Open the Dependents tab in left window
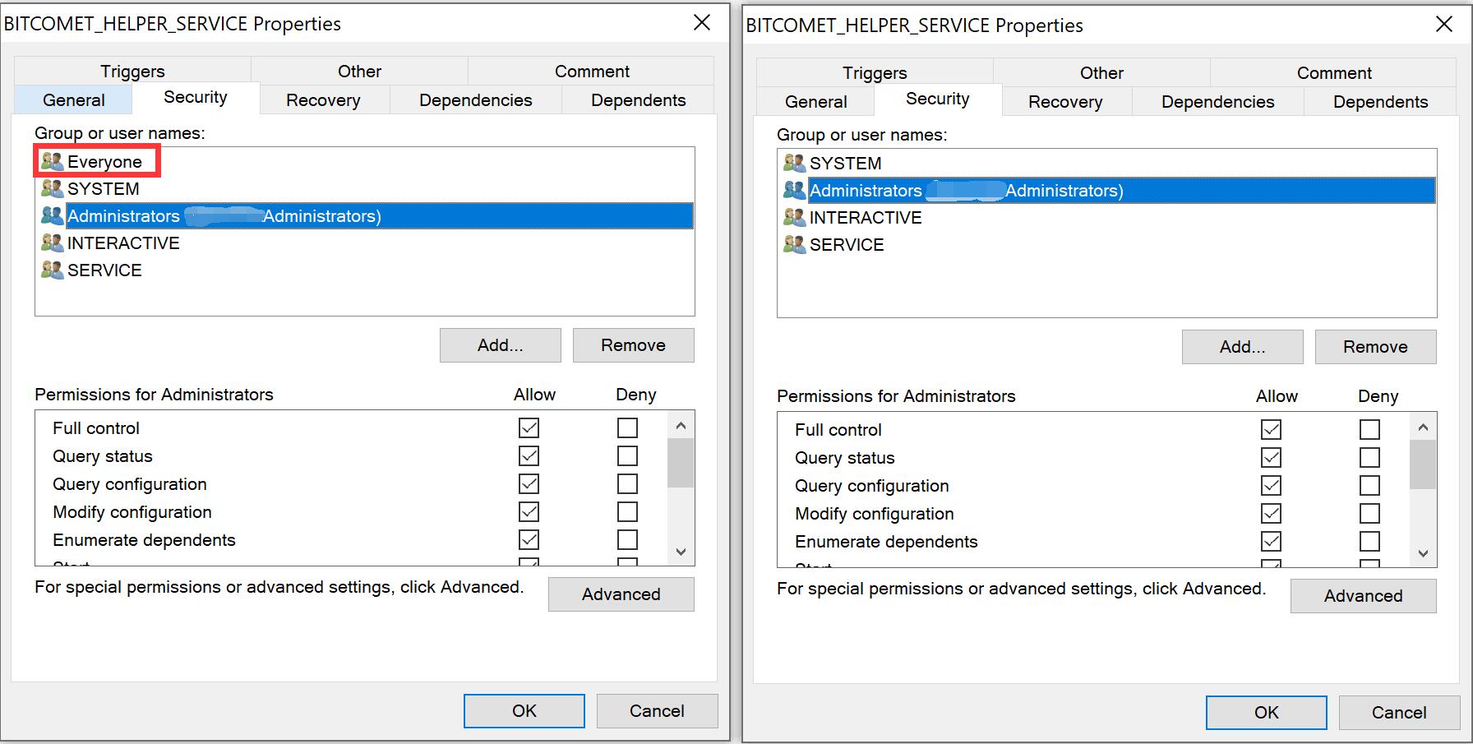The image size is (1473, 744). pyautogui.click(x=639, y=100)
